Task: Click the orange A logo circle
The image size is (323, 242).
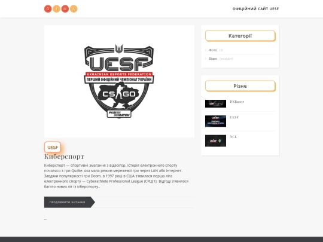Action: (x=74, y=9)
